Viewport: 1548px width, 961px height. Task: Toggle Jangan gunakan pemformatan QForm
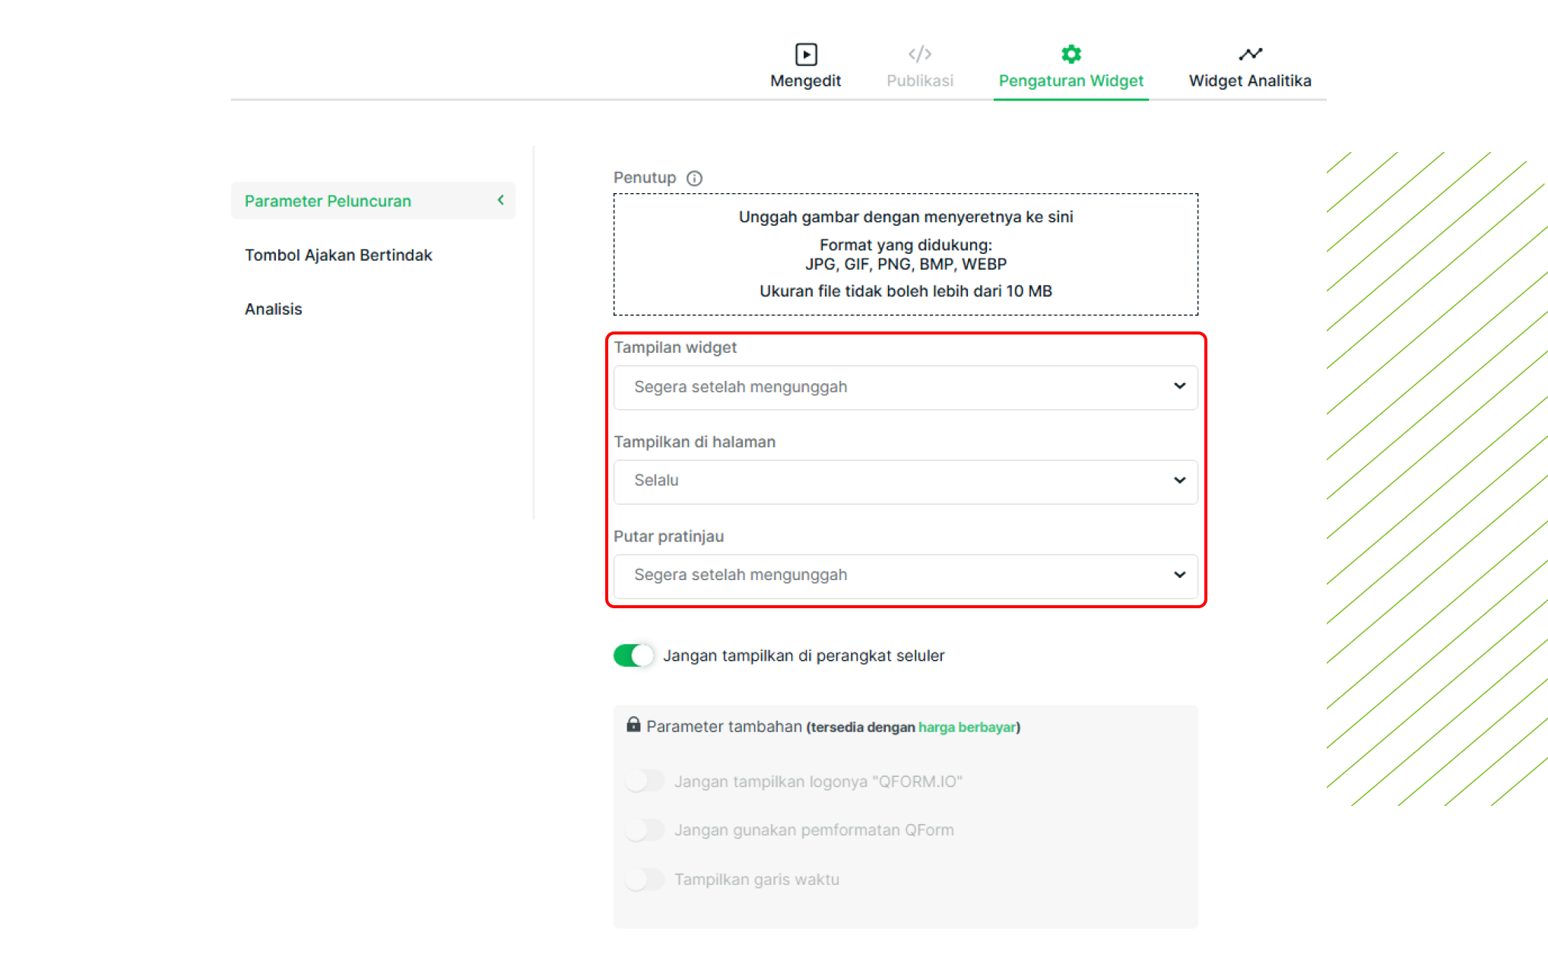tap(644, 829)
